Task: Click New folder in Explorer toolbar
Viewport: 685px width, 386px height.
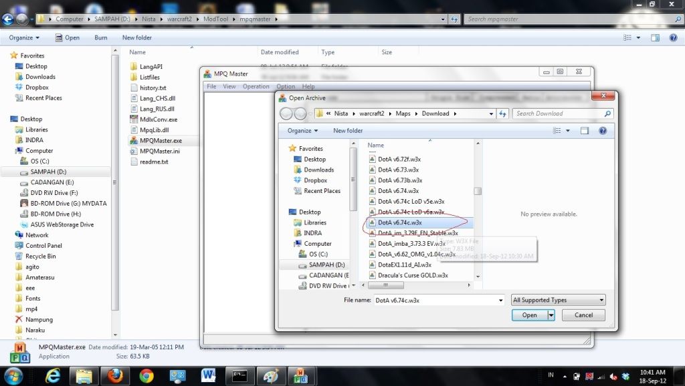Action: (x=136, y=37)
